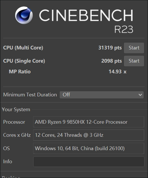The width and height of the screenshot is (148, 178).
Task: Click the CPU (Multi Core) label
Action: [23, 48]
